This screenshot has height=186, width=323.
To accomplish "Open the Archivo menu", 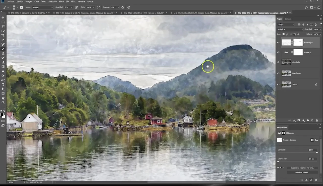I will (x=11, y=2).
